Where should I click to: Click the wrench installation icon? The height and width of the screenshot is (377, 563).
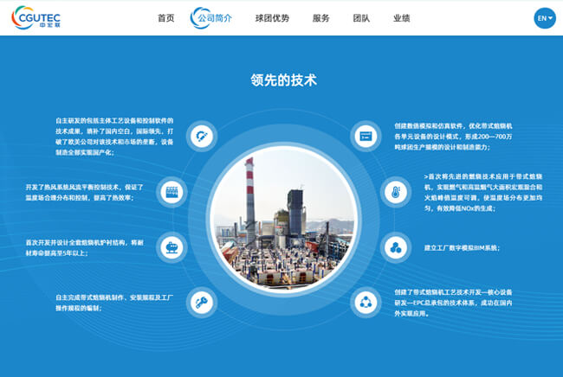(202, 303)
